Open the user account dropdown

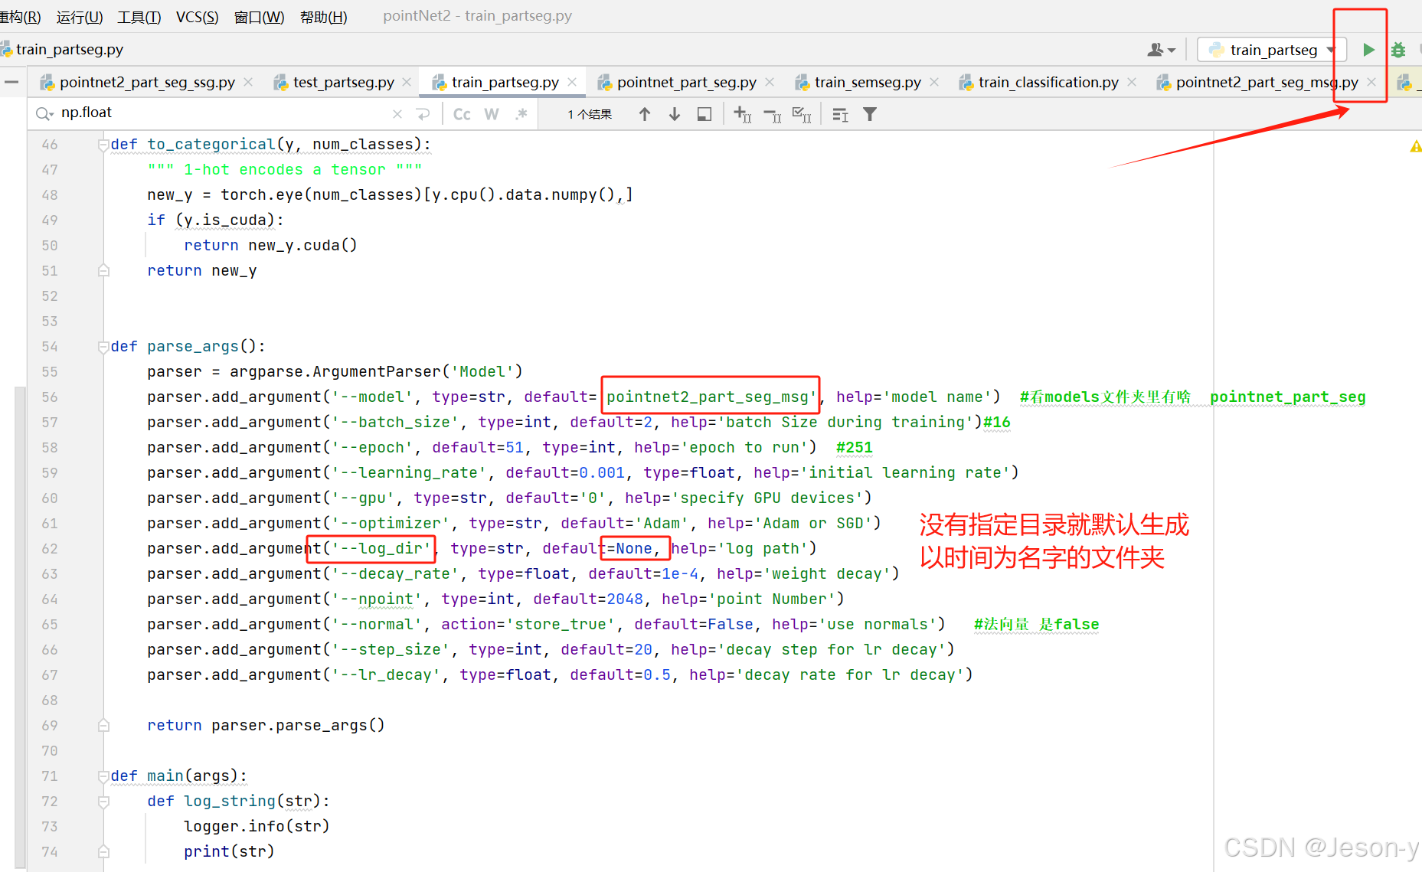(x=1161, y=50)
